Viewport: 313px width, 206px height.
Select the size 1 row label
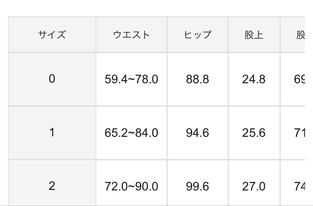point(52,133)
